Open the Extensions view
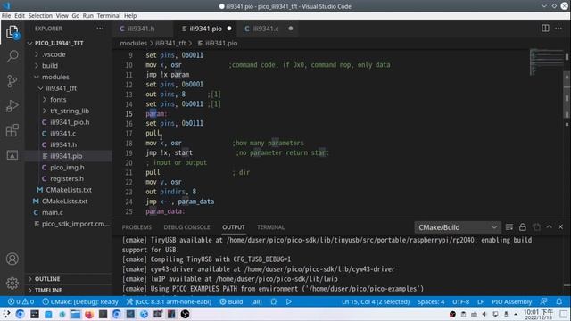Image resolution: width=571 pixels, height=321 pixels. point(12,130)
